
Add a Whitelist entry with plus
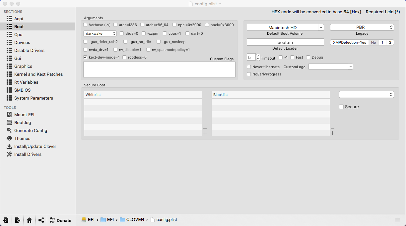205,133
